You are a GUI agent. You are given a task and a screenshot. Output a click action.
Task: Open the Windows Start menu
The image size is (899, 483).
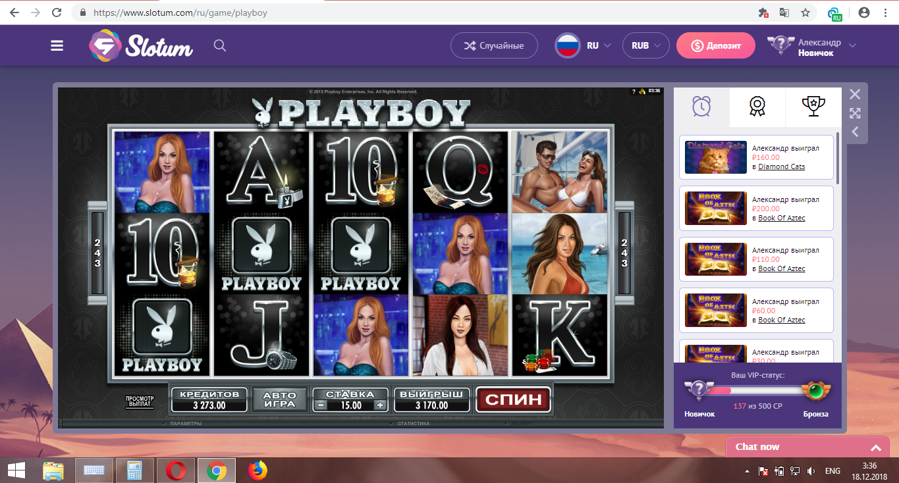click(x=15, y=470)
